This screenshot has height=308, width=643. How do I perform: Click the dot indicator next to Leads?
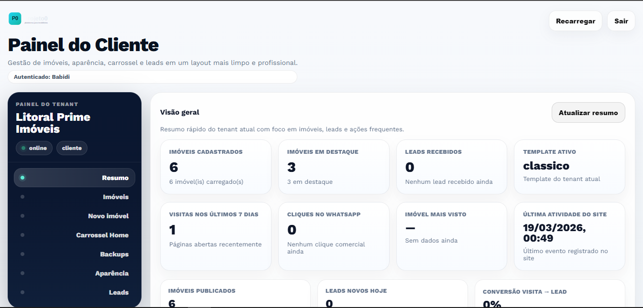22,292
